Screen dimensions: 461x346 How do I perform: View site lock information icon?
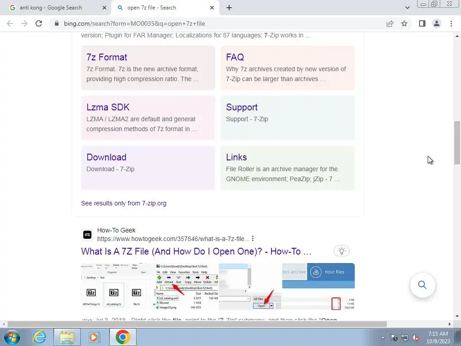click(x=57, y=23)
